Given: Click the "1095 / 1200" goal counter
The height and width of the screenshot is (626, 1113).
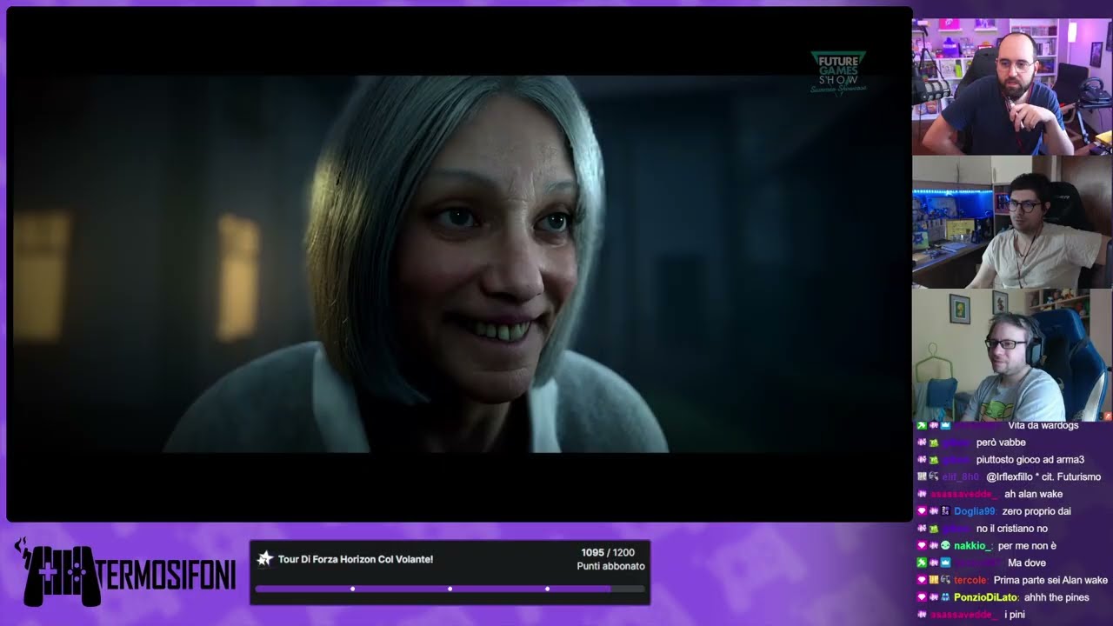Looking at the screenshot, I should pyautogui.click(x=608, y=552).
